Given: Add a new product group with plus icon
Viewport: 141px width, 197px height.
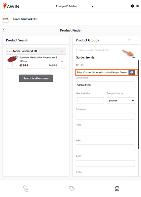Looking at the screenshot, I should pos(136,40).
